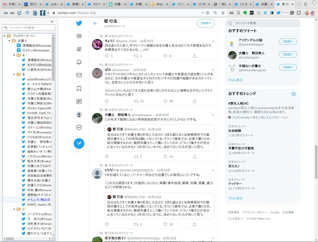This screenshot has height=242, width=318.
Task: Open the Bookmarks icon in Twitter sidebar
Action: (x=79, y=89)
